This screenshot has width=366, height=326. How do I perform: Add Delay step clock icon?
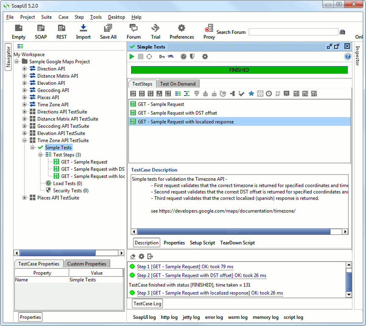[269, 94]
